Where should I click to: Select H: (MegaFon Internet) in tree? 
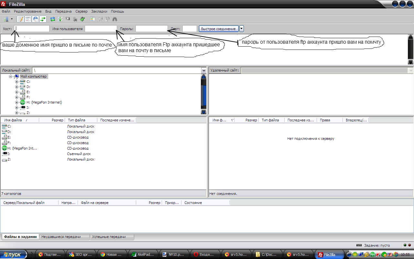tap(44, 102)
